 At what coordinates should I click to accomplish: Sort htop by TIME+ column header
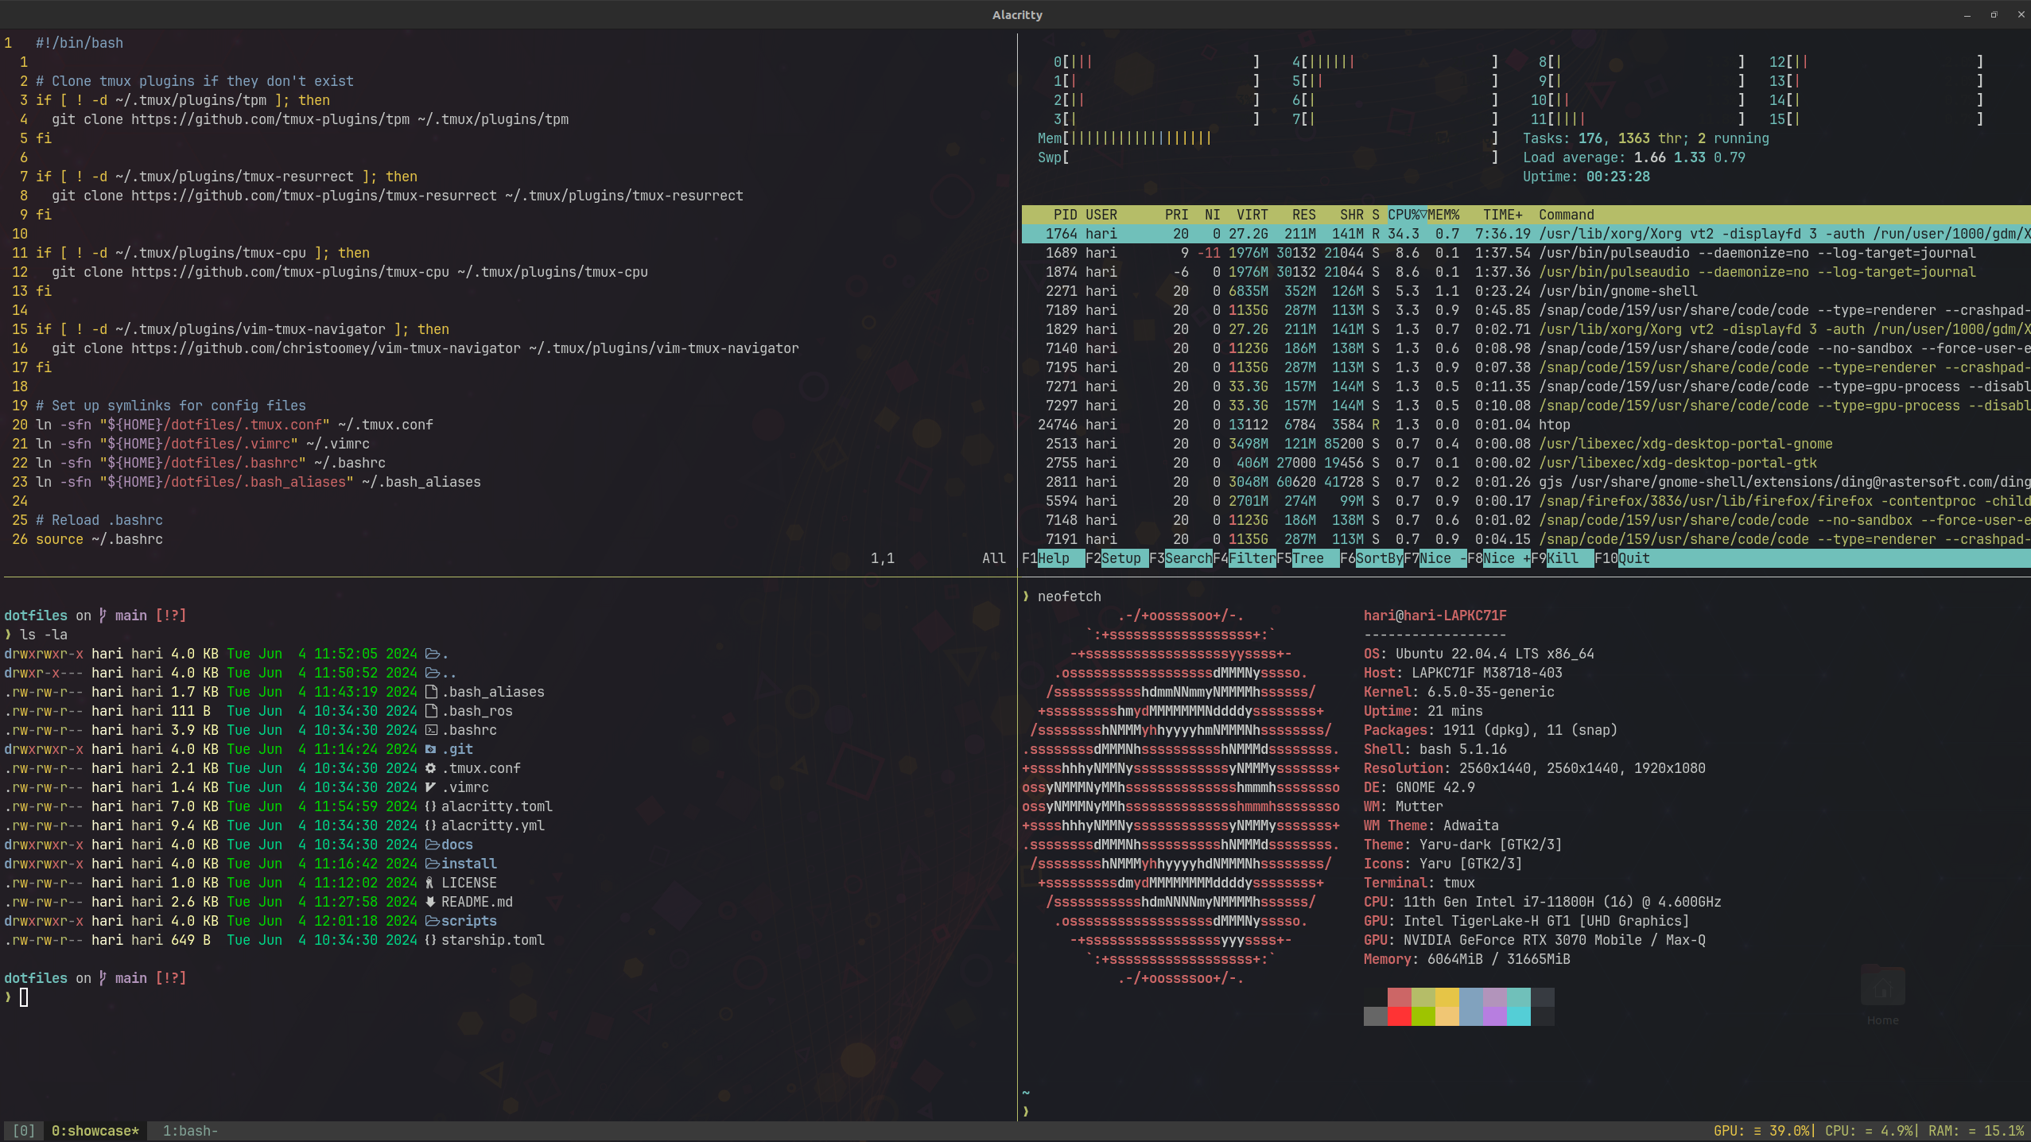1503,215
